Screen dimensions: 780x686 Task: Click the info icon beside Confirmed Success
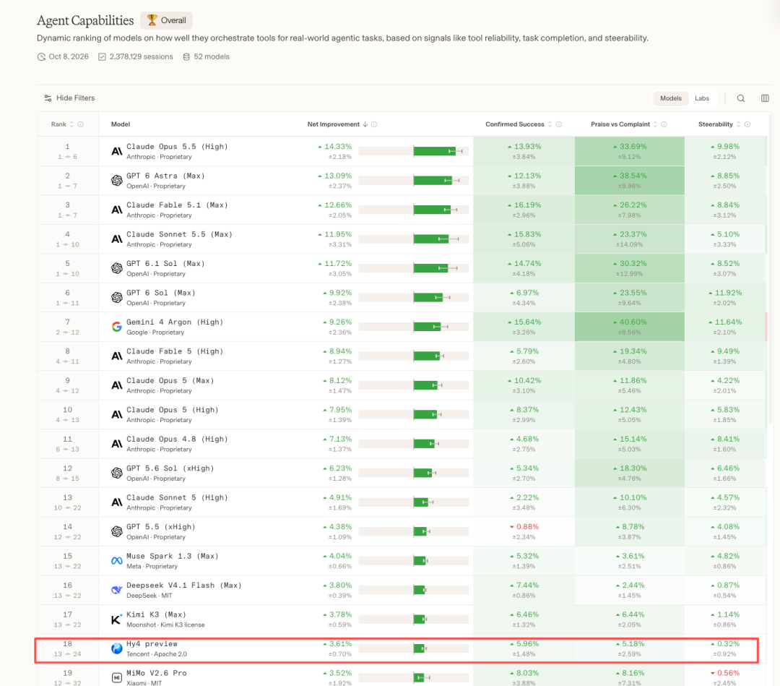558,124
